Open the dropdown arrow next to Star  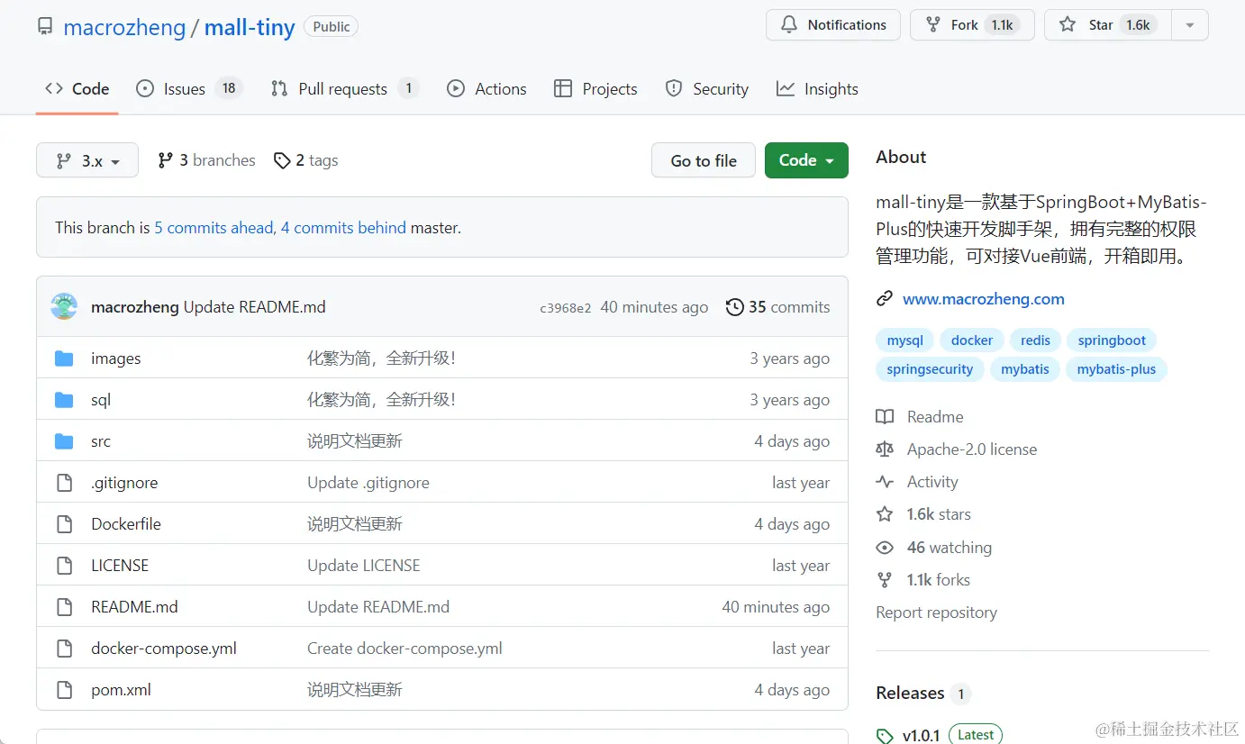point(1190,25)
